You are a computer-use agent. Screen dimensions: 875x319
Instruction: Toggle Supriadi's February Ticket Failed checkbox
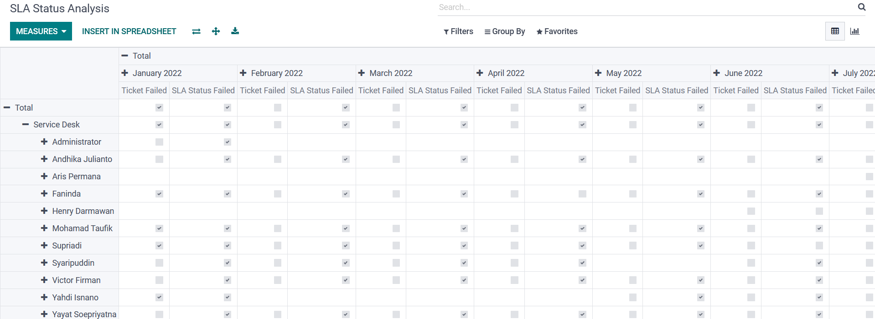(x=277, y=246)
